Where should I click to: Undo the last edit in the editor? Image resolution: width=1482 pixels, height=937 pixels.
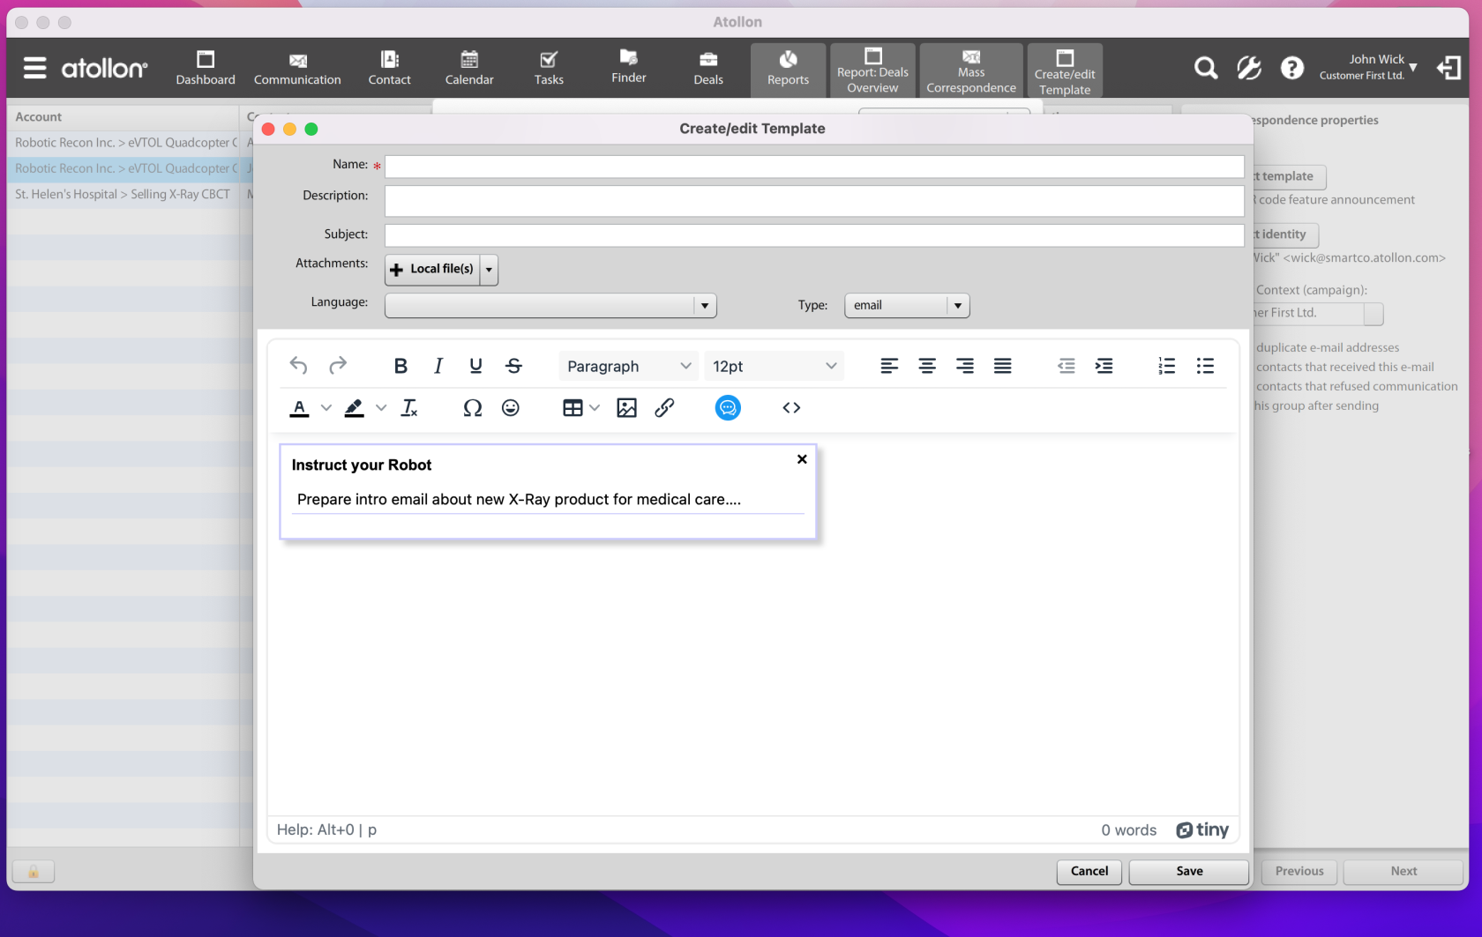pyautogui.click(x=298, y=366)
